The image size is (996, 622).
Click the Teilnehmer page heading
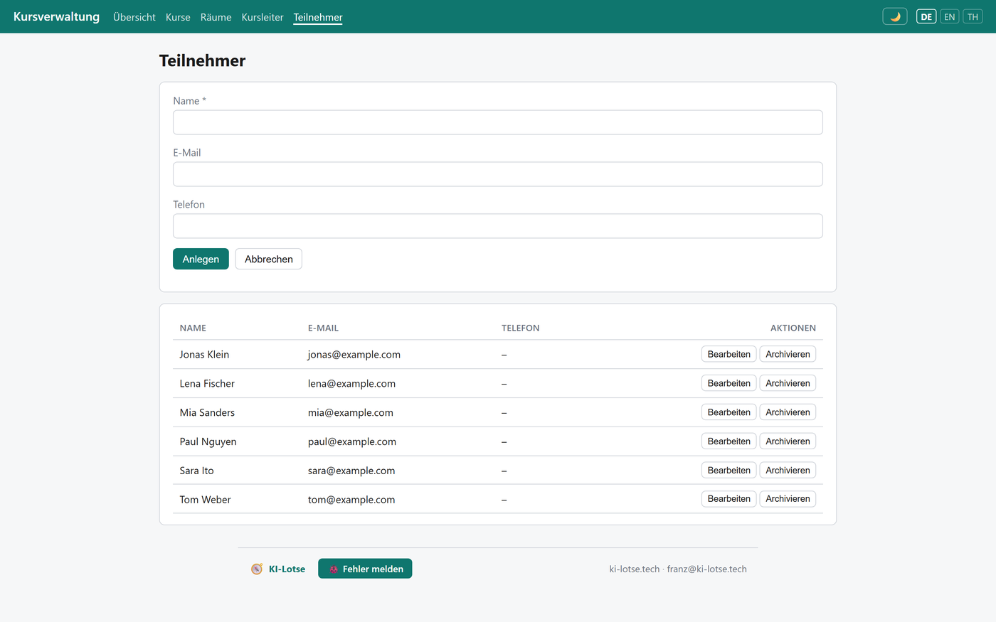pos(202,60)
